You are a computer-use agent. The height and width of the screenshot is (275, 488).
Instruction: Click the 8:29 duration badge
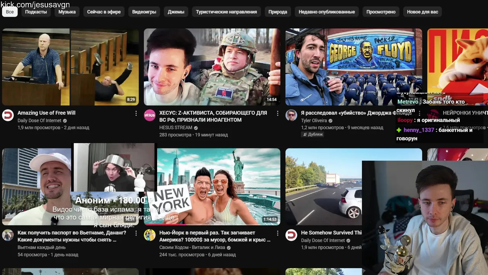[131, 99]
